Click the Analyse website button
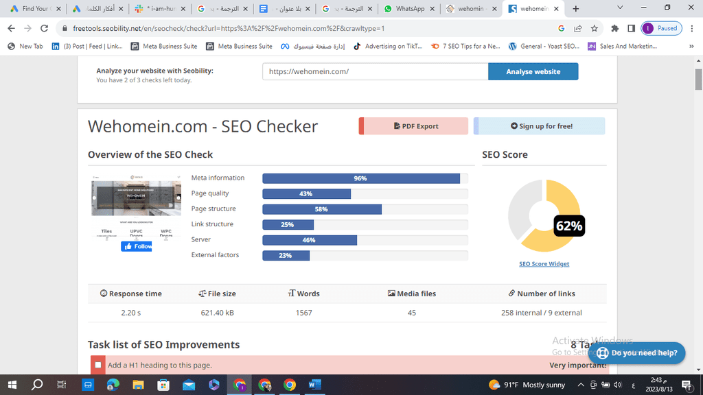Screen dimensions: 703x395 coord(533,71)
